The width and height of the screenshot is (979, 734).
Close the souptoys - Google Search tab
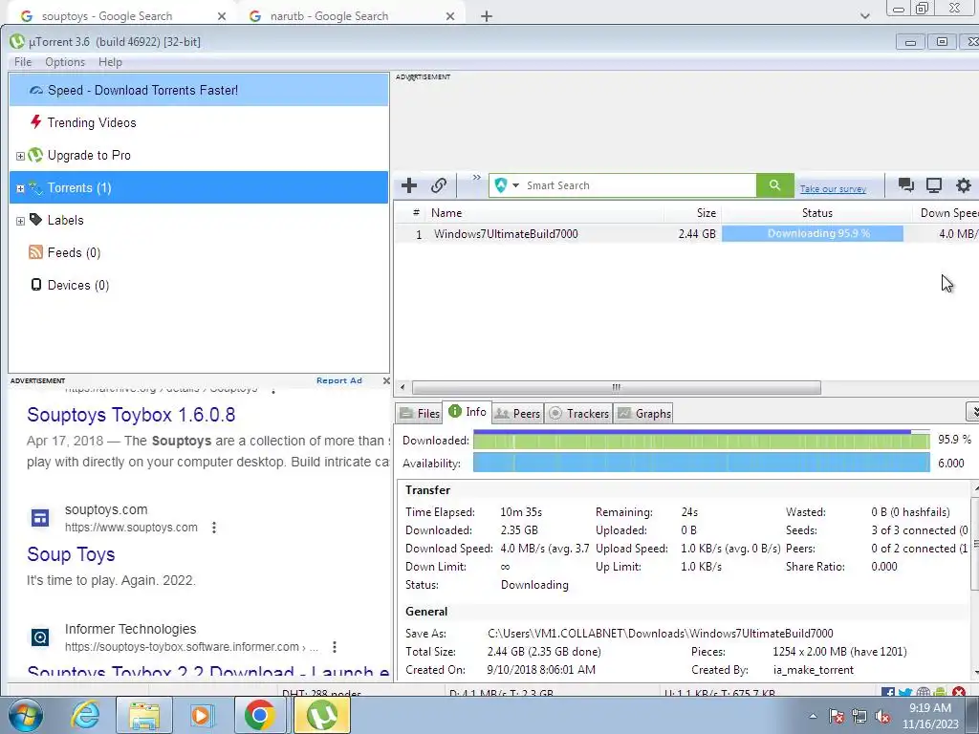222,17
